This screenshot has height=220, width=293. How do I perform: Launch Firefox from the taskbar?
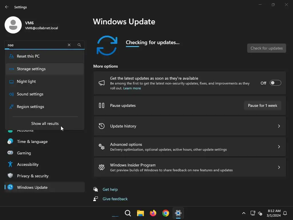[153, 213]
